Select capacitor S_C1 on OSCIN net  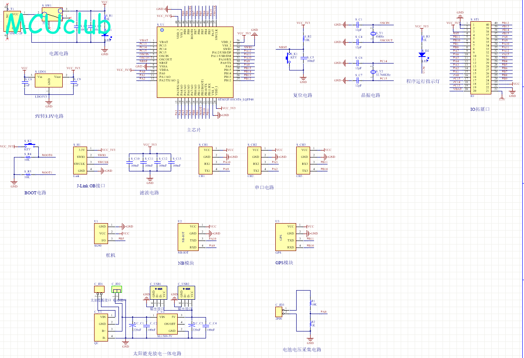pos(359,25)
